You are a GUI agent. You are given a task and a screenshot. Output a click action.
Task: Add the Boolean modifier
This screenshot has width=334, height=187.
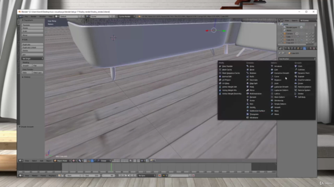point(253,73)
